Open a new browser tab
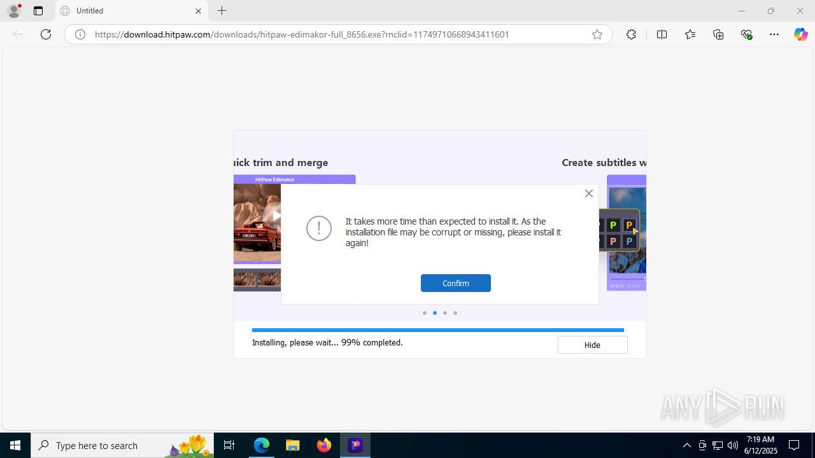The width and height of the screenshot is (815, 458). pyautogui.click(x=222, y=11)
